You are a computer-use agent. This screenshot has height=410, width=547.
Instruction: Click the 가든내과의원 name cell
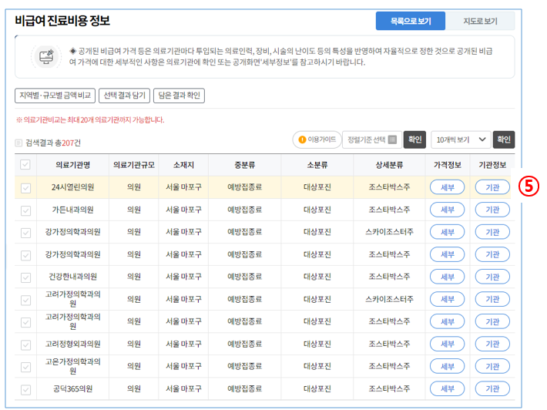pyautogui.click(x=72, y=210)
